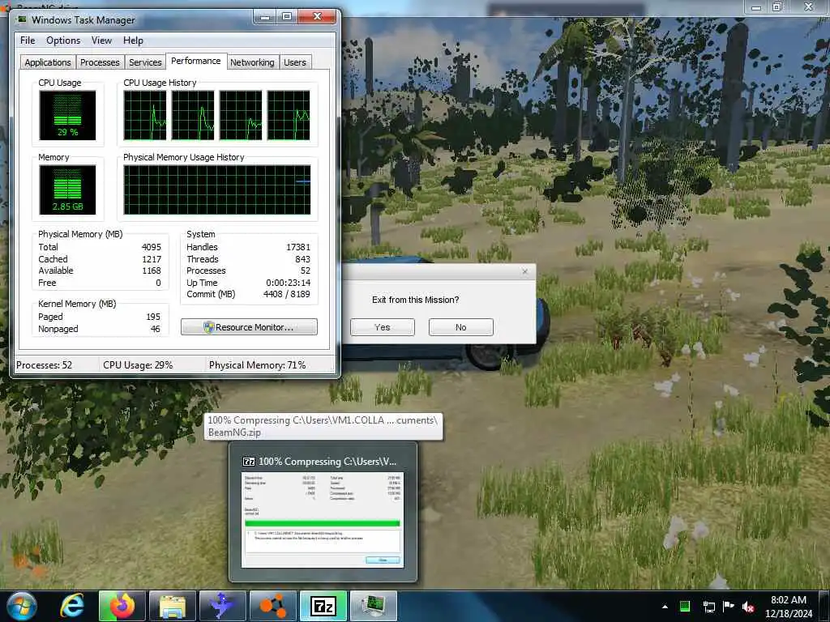Click the Cached memory value 1217

152,259
